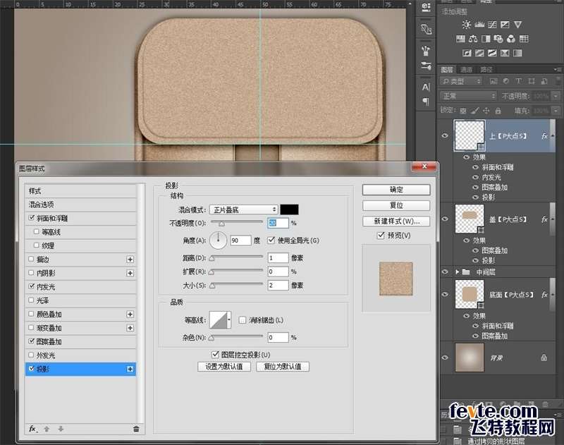Enable 消除锯齿 anti-alias checkbox
The height and width of the screenshot is (445, 564).
pyautogui.click(x=243, y=319)
